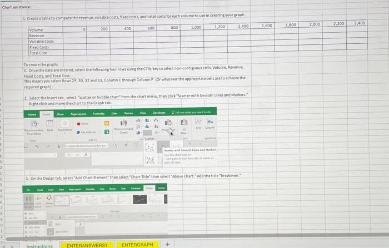Select the volume cell containing 2,000

pos(310,24)
